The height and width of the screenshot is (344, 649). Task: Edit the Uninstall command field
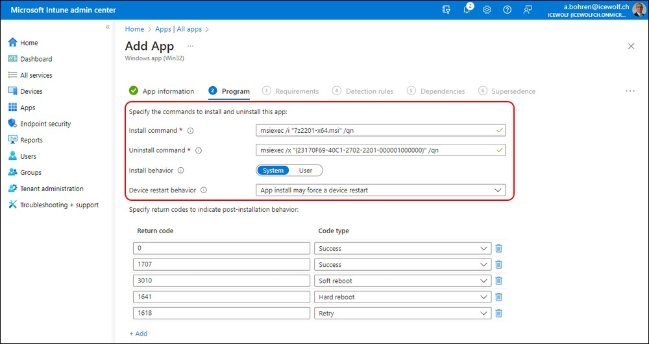[380, 150]
